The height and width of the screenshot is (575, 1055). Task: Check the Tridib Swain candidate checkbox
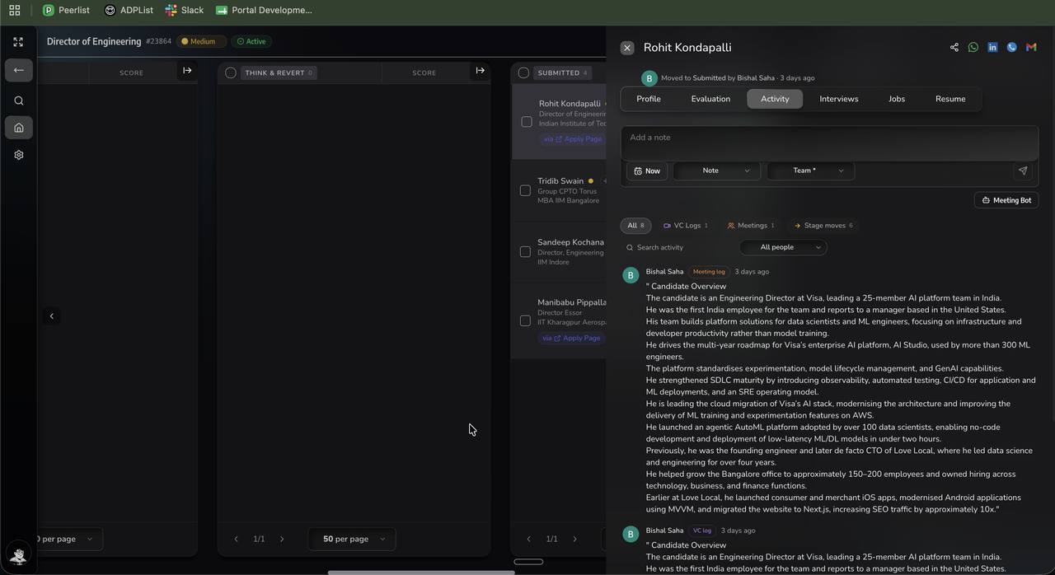click(x=525, y=190)
